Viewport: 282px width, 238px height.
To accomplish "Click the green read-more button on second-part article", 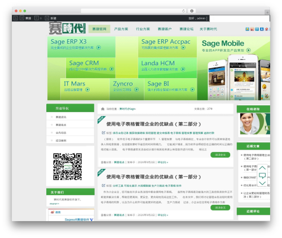I will click(221, 155).
